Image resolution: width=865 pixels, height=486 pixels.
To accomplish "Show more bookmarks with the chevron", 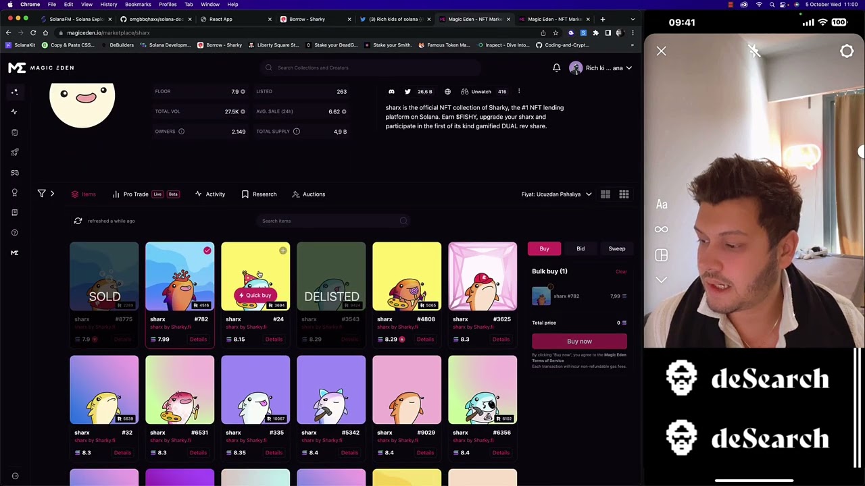I will pos(633,45).
